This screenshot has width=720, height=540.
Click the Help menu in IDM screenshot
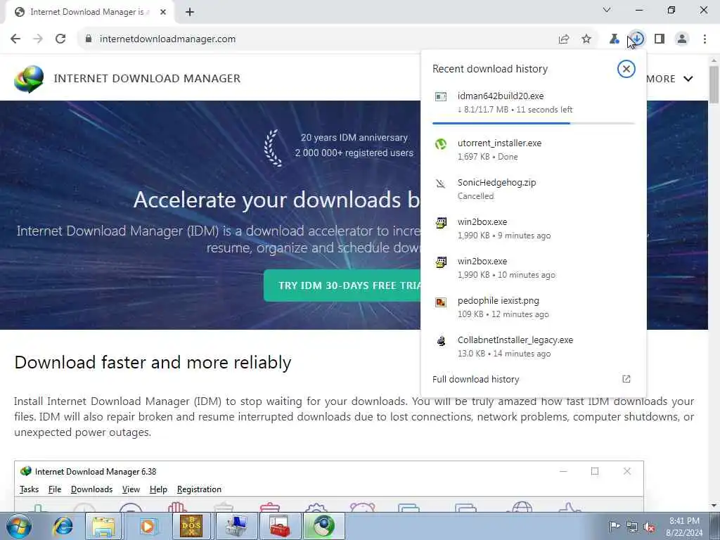tap(158, 489)
